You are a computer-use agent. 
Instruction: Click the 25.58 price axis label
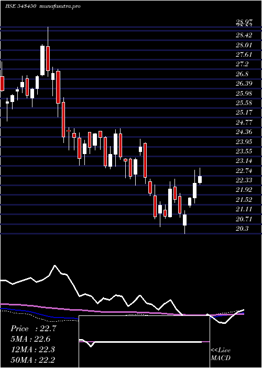tap(244, 103)
